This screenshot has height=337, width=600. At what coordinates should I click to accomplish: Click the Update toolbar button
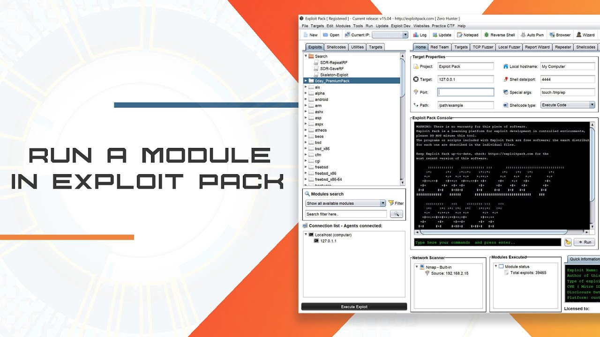tap(442, 35)
